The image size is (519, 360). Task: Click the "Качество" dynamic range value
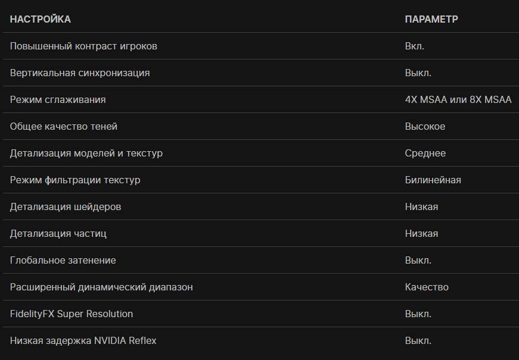coord(427,287)
